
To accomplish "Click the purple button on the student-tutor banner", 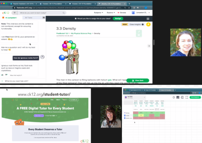I will click(39, 116).
